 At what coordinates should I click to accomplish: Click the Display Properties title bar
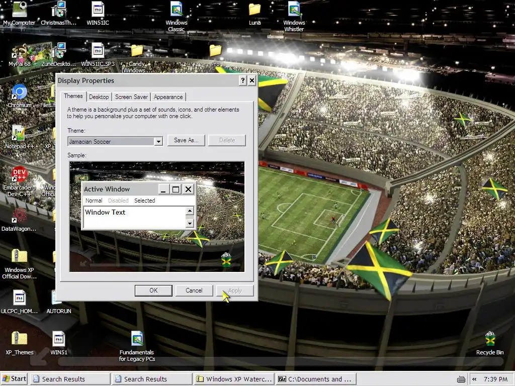pyautogui.click(x=147, y=80)
